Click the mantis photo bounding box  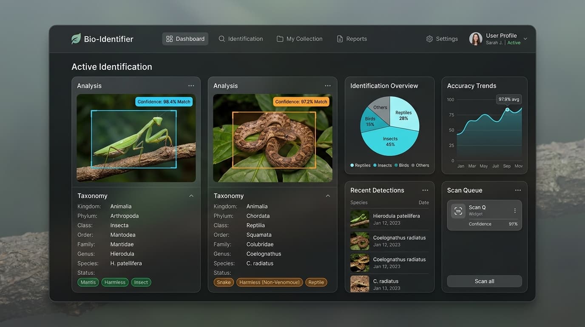coord(134,139)
